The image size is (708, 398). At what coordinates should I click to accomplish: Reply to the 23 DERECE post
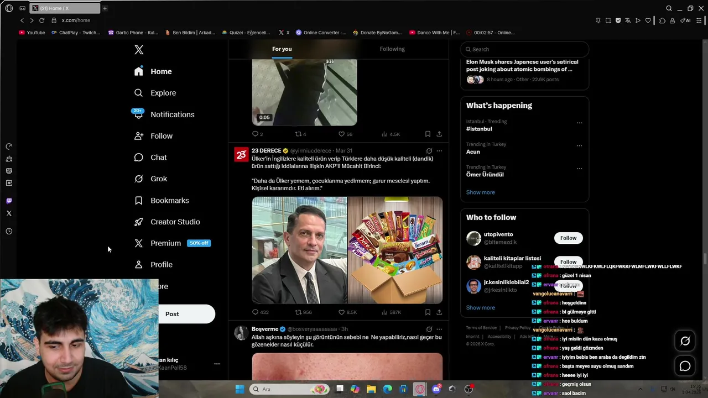(260, 312)
